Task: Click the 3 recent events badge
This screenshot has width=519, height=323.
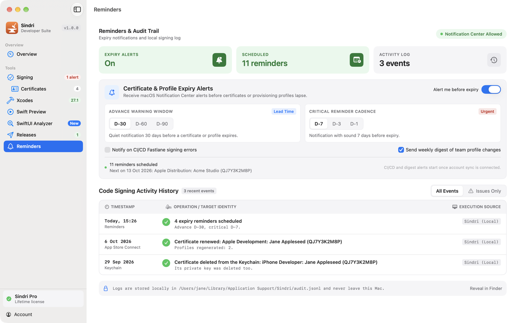Action: click(199, 191)
